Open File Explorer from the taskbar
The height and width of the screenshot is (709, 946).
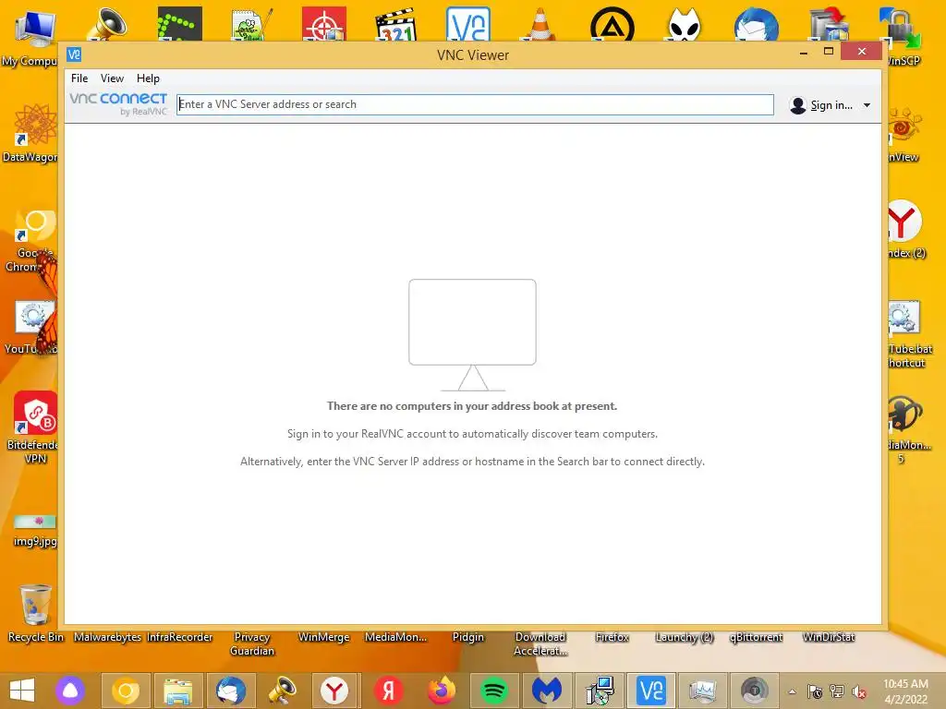click(178, 691)
